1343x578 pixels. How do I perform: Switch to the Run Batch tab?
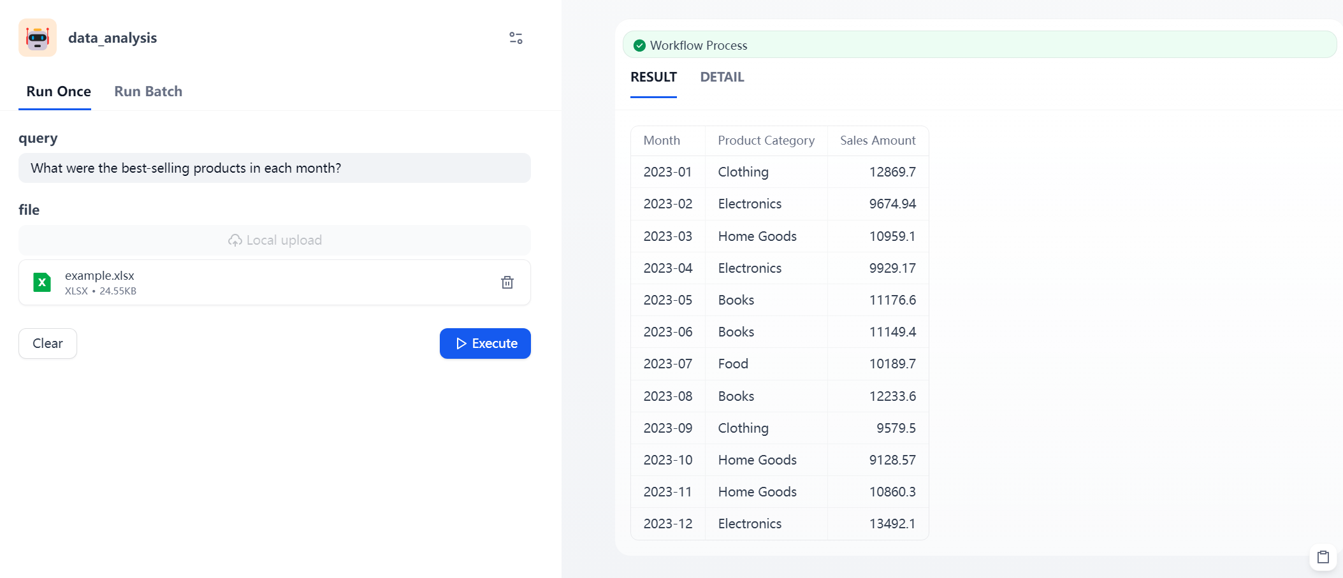tap(148, 92)
